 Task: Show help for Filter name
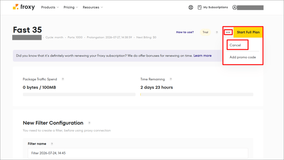pos(52,144)
